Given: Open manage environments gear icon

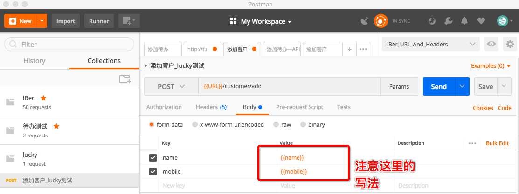Looking at the screenshot, I should [510, 44].
